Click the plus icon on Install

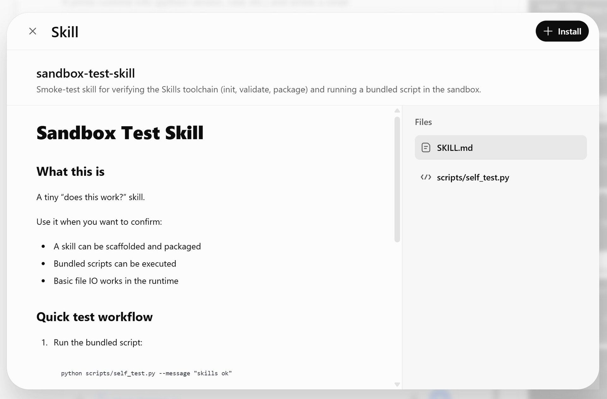click(x=548, y=31)
